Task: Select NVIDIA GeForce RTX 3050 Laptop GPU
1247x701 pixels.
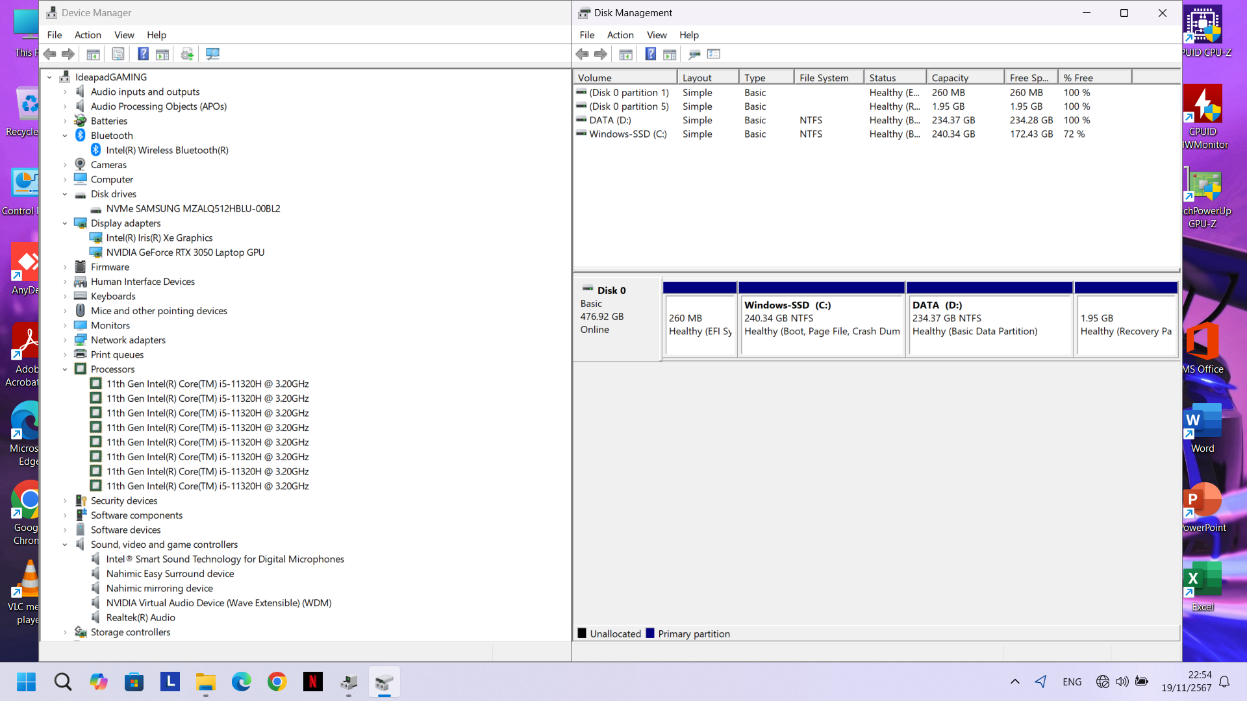Action: 185,252
